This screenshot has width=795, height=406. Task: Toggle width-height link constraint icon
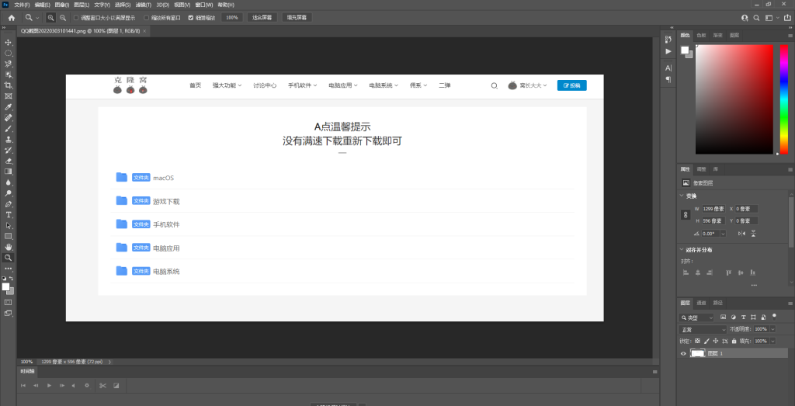coord(686,215)
